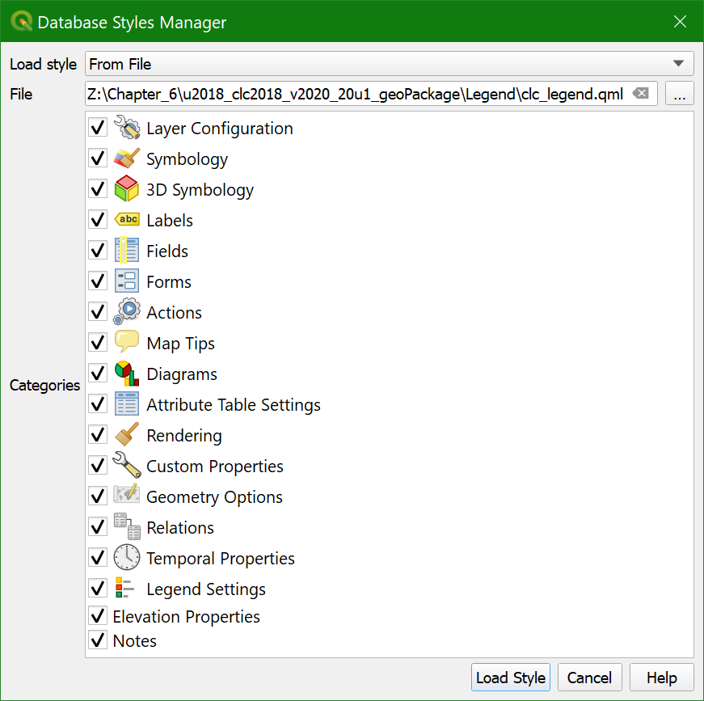Uncheck the Layer Configuration checkbox
704x701 pixels.
(98, 128)
